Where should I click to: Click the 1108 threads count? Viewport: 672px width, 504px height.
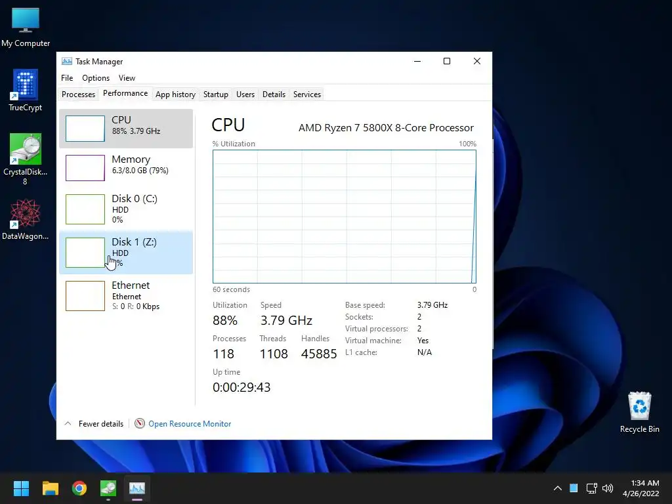click(274, 354)
